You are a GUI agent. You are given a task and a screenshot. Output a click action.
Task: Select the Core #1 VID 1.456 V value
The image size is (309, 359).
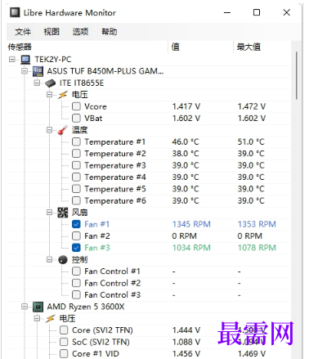coord(186,353)
